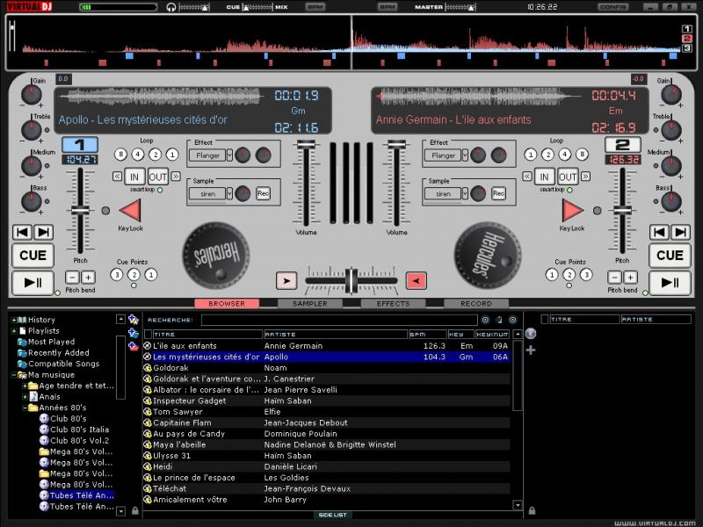
Task: Open siren sample dropdown on deck 1
Action: (x=229, y=193)
